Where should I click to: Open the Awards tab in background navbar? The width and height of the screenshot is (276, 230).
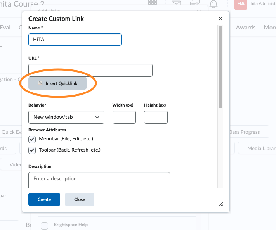click(246, 28)
